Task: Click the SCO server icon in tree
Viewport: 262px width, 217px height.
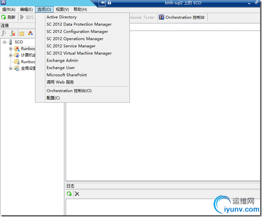Action: 10,42
